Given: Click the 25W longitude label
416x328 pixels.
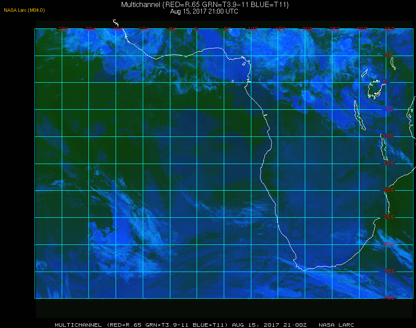Looking at the screenshot, I should click(x=63, y=29).
